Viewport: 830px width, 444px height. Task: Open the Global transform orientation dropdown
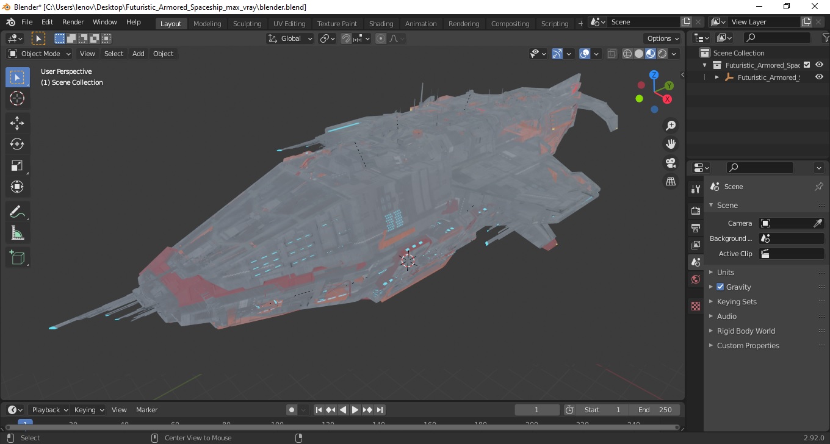click(290, 38)
